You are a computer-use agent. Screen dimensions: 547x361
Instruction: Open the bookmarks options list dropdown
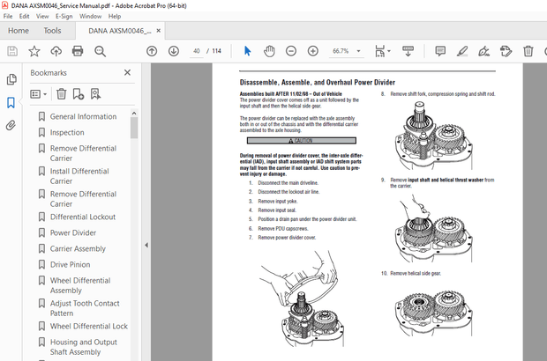(x=38, y=94)
